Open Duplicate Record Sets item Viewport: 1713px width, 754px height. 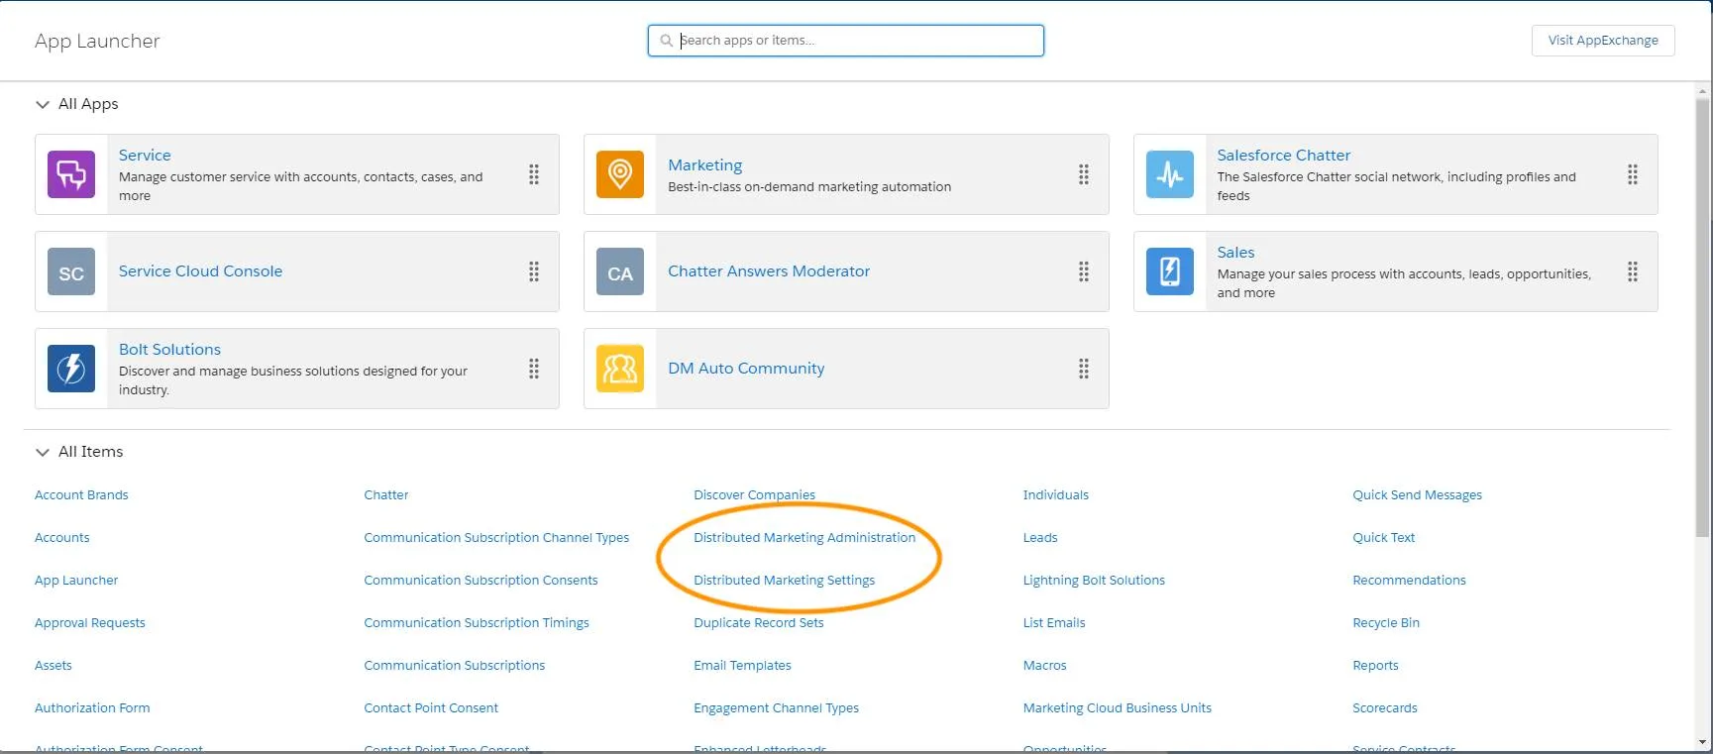pyautogui.click(x=758, y=623)
